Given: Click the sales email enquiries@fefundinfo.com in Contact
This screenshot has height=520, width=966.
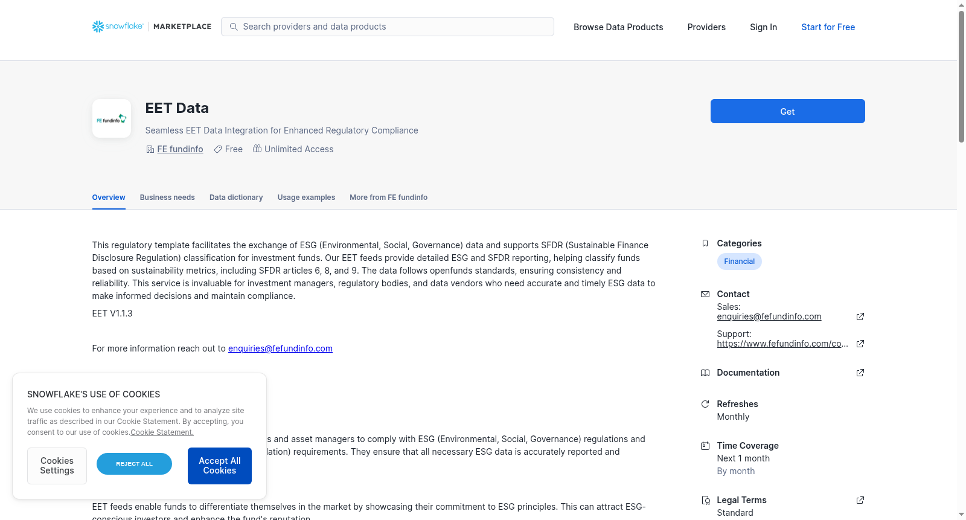Looking at the screenshot, I should tap(769, 316).
